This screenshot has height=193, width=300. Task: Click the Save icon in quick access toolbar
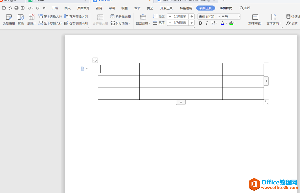click(x=4, y=8)
